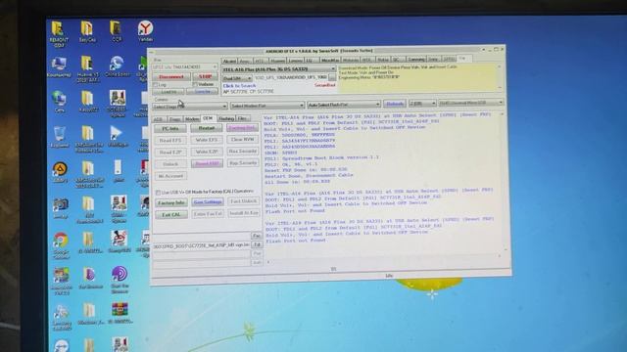Click the Fast Unlock button

coord(243,201)
